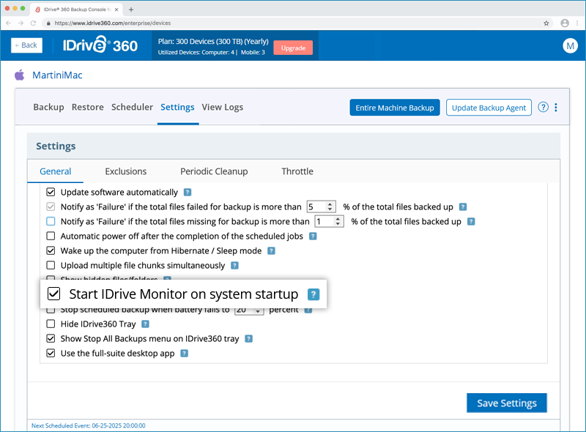Adjust the failed files percentage stepper
The image size is (586, 432).
coord(330,206)
